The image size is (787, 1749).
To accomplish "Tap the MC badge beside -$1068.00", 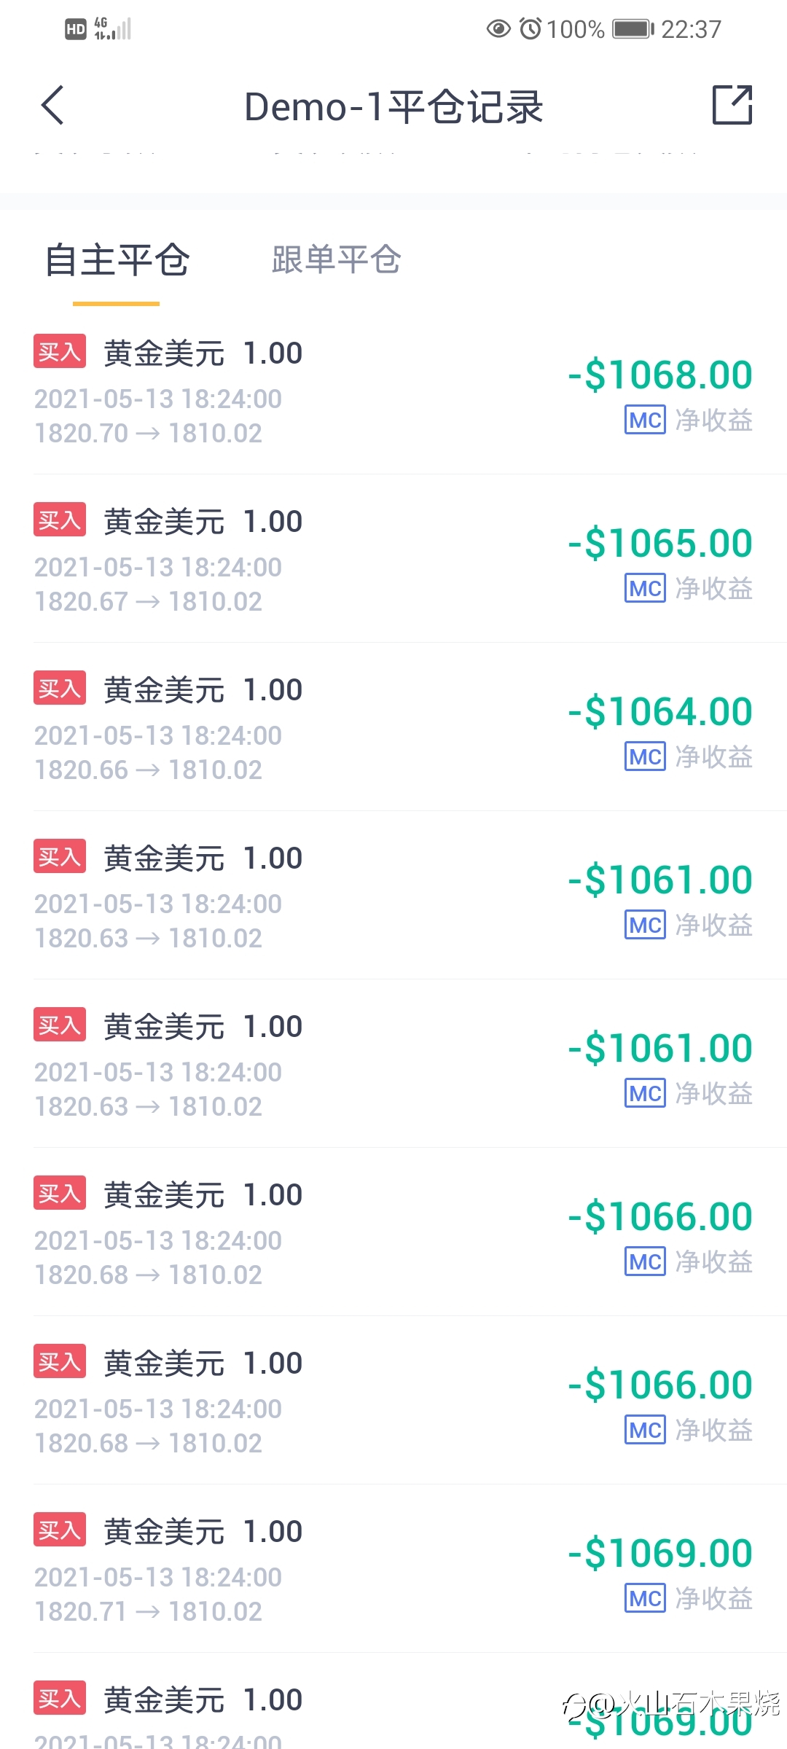I will coord(645,420).
